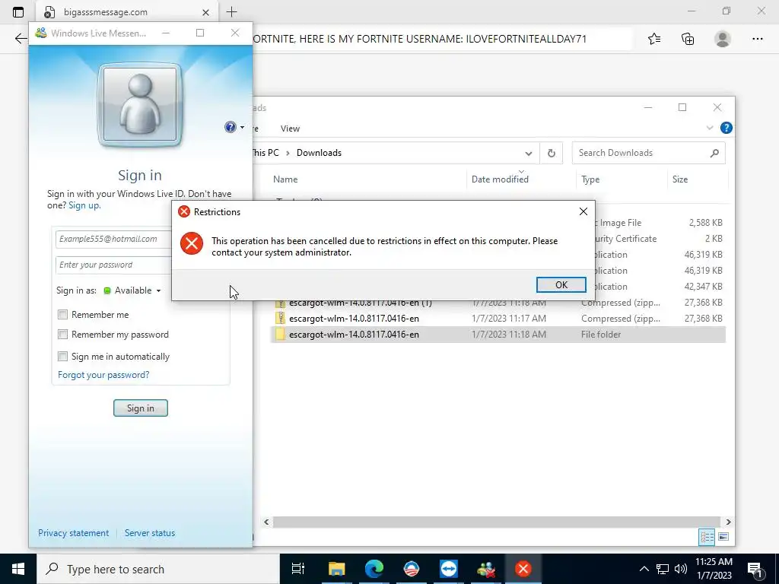The image size is (779, 584).
Task: Open the network tray icon
Action: pyautogui.click(x=663, y=569)
